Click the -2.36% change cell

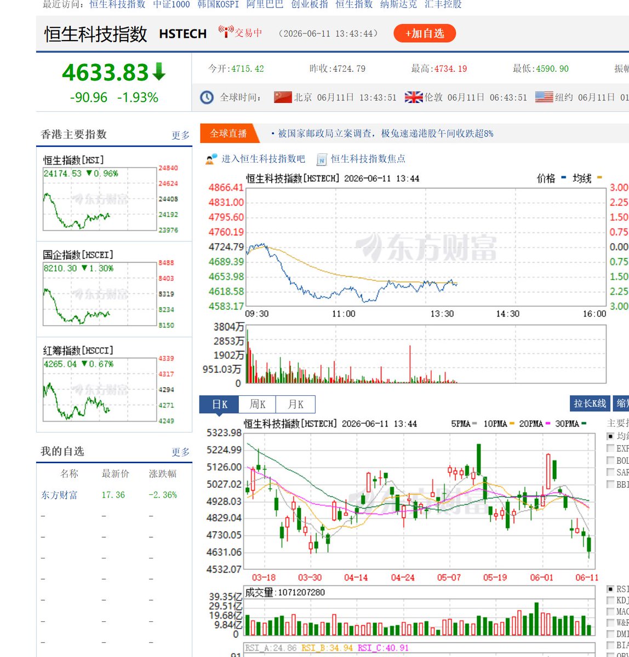point(163,495)
